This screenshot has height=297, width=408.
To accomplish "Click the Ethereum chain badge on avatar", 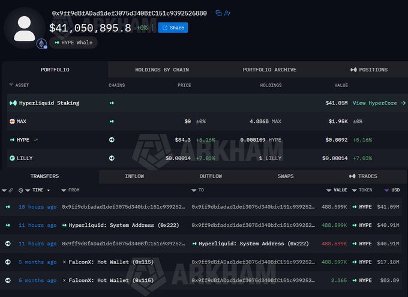I will [x=41, y=44].
